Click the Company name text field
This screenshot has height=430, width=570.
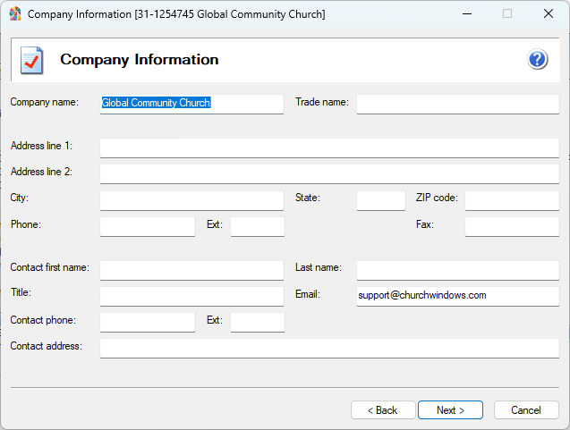click(x=191, y=104)
